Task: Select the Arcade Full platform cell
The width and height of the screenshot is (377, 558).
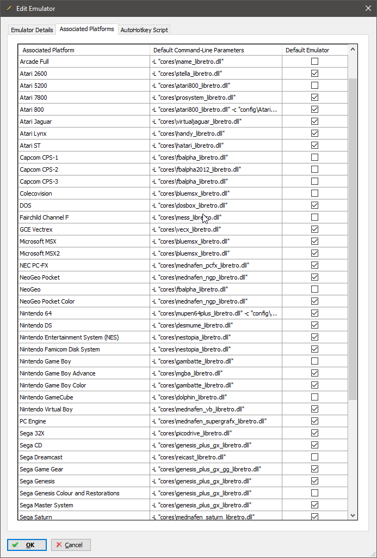Action: (x=84, y=62)
